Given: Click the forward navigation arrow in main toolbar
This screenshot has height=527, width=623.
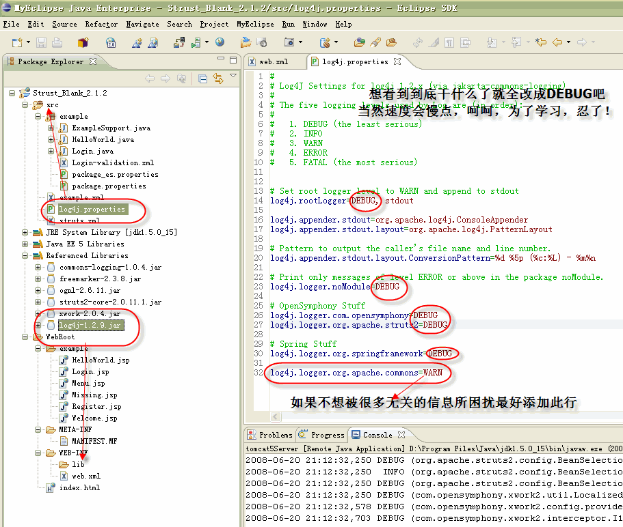Looking at the screenshot, I should (x=582, y=42).
